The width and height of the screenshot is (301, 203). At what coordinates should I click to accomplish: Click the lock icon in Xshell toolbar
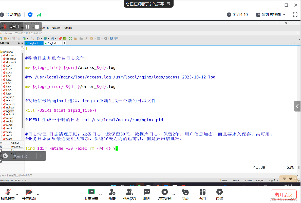pyautogui.click(x=75, y=39)
